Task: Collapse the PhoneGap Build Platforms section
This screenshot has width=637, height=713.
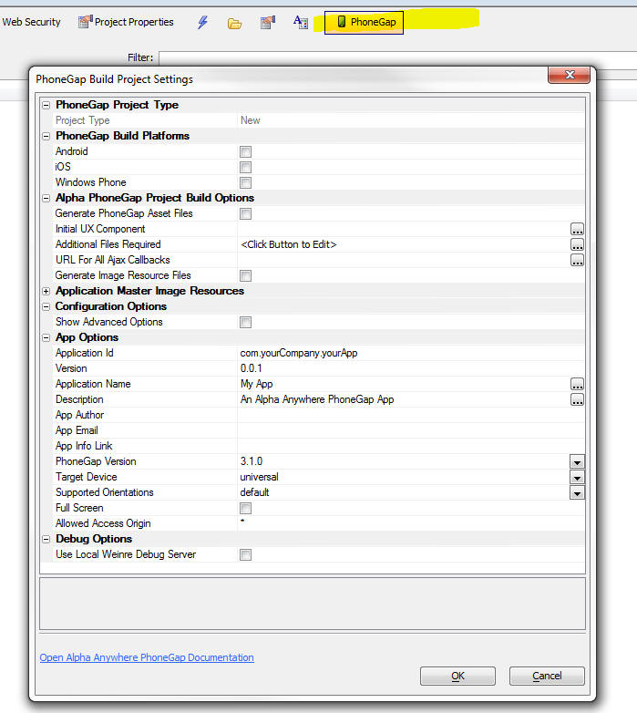Action: (46, 136)
